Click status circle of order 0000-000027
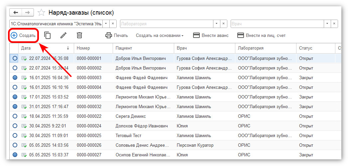Image resolution: width=348 pixels, height=166 pixels. 15,155
